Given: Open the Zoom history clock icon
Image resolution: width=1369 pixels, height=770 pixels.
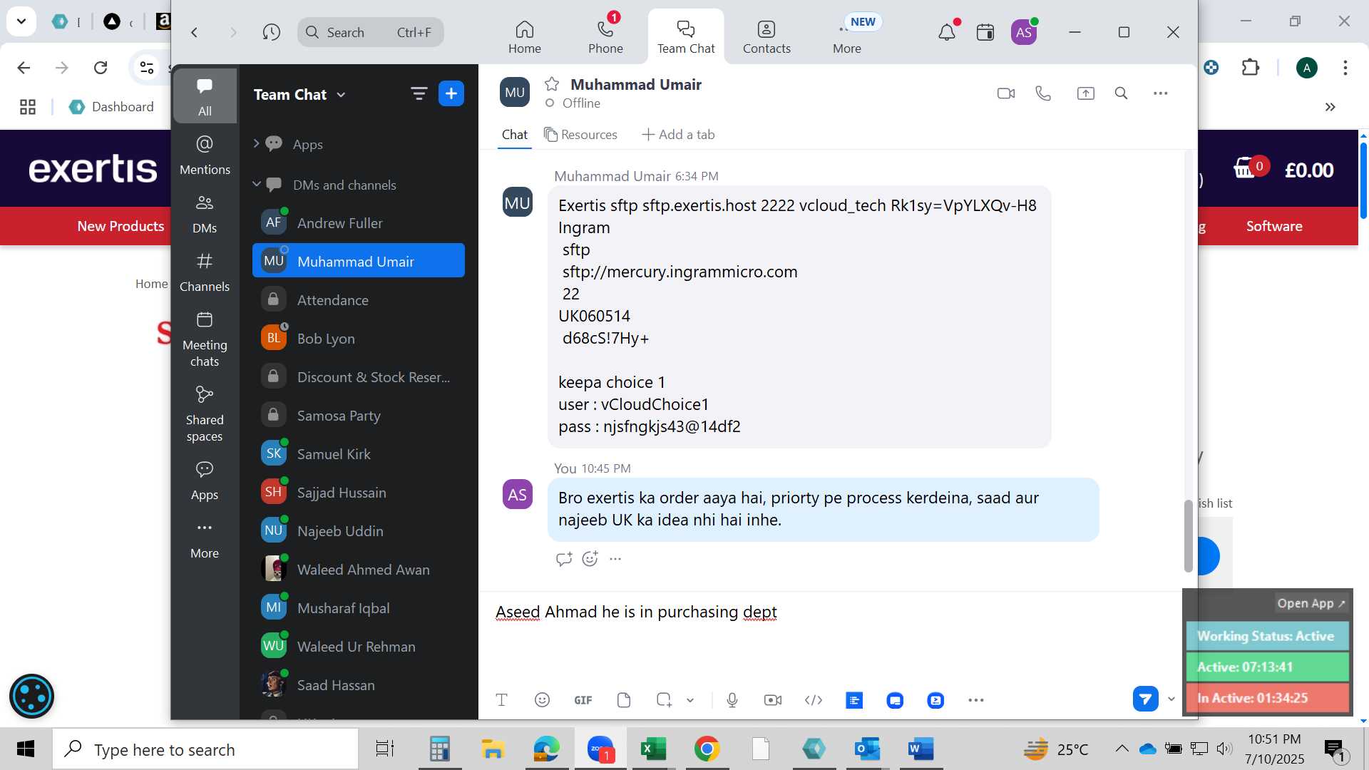Looking at the screenshot, I should [x=271, y=32].
